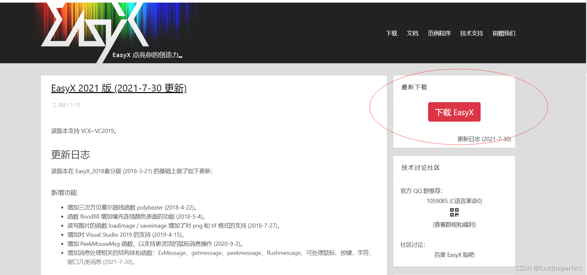Click the QQ group QR code icon
587x275 pixels.
454,212
